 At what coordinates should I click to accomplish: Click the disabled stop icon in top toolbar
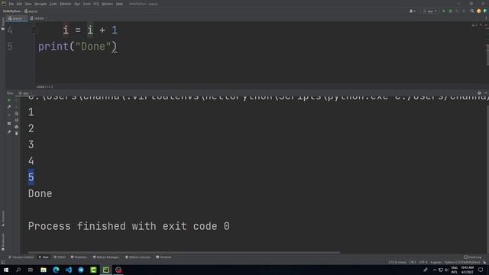(464, 11)
